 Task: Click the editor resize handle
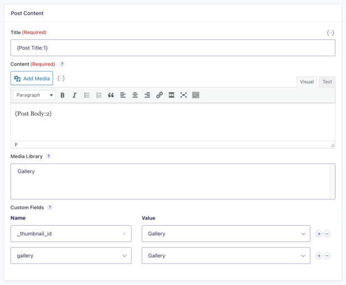click(332, 145)
